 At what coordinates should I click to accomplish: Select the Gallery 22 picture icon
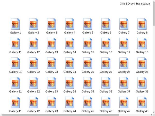point(33,63)
